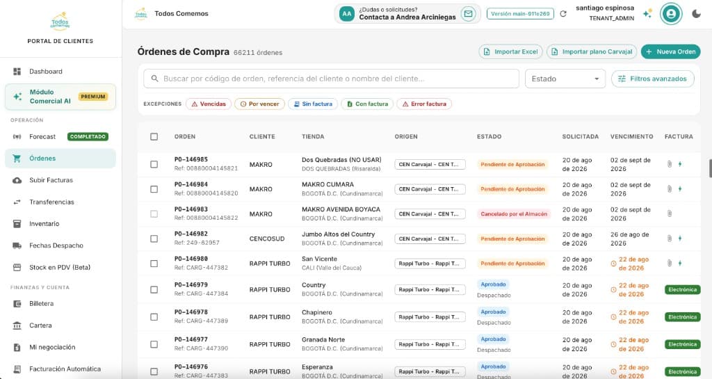Click lightning bolt icon for PO-146985
This screenshot has height=379, width=712.
[680, 164]
